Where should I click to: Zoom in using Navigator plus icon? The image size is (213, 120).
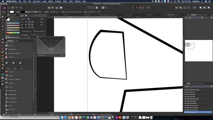click(x=212, y=18)
